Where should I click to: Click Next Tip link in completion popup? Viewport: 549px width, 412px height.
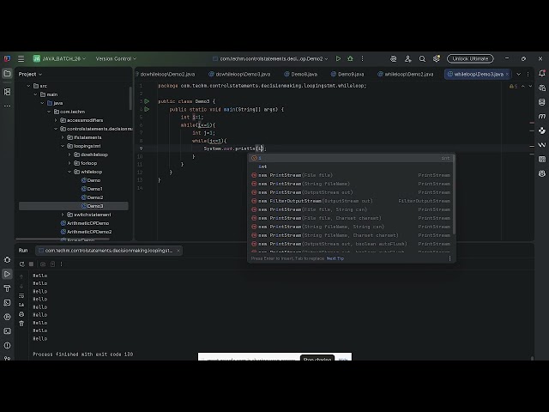(335, 258)
